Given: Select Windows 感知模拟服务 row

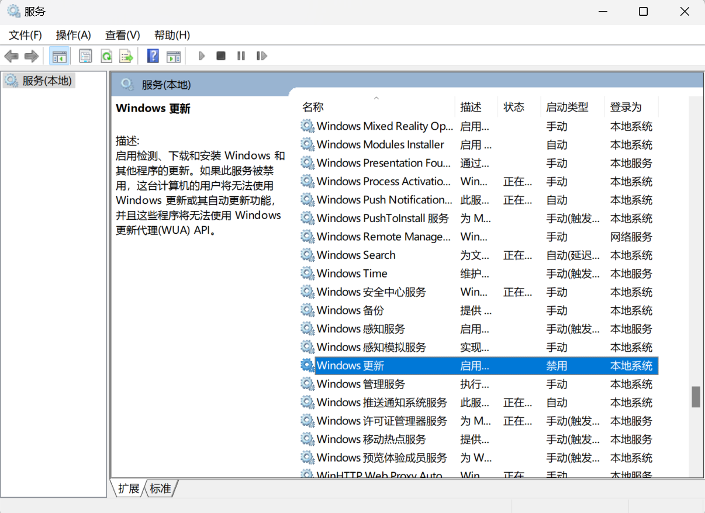Looking at the screenshot, I should [x=479, y=347].
